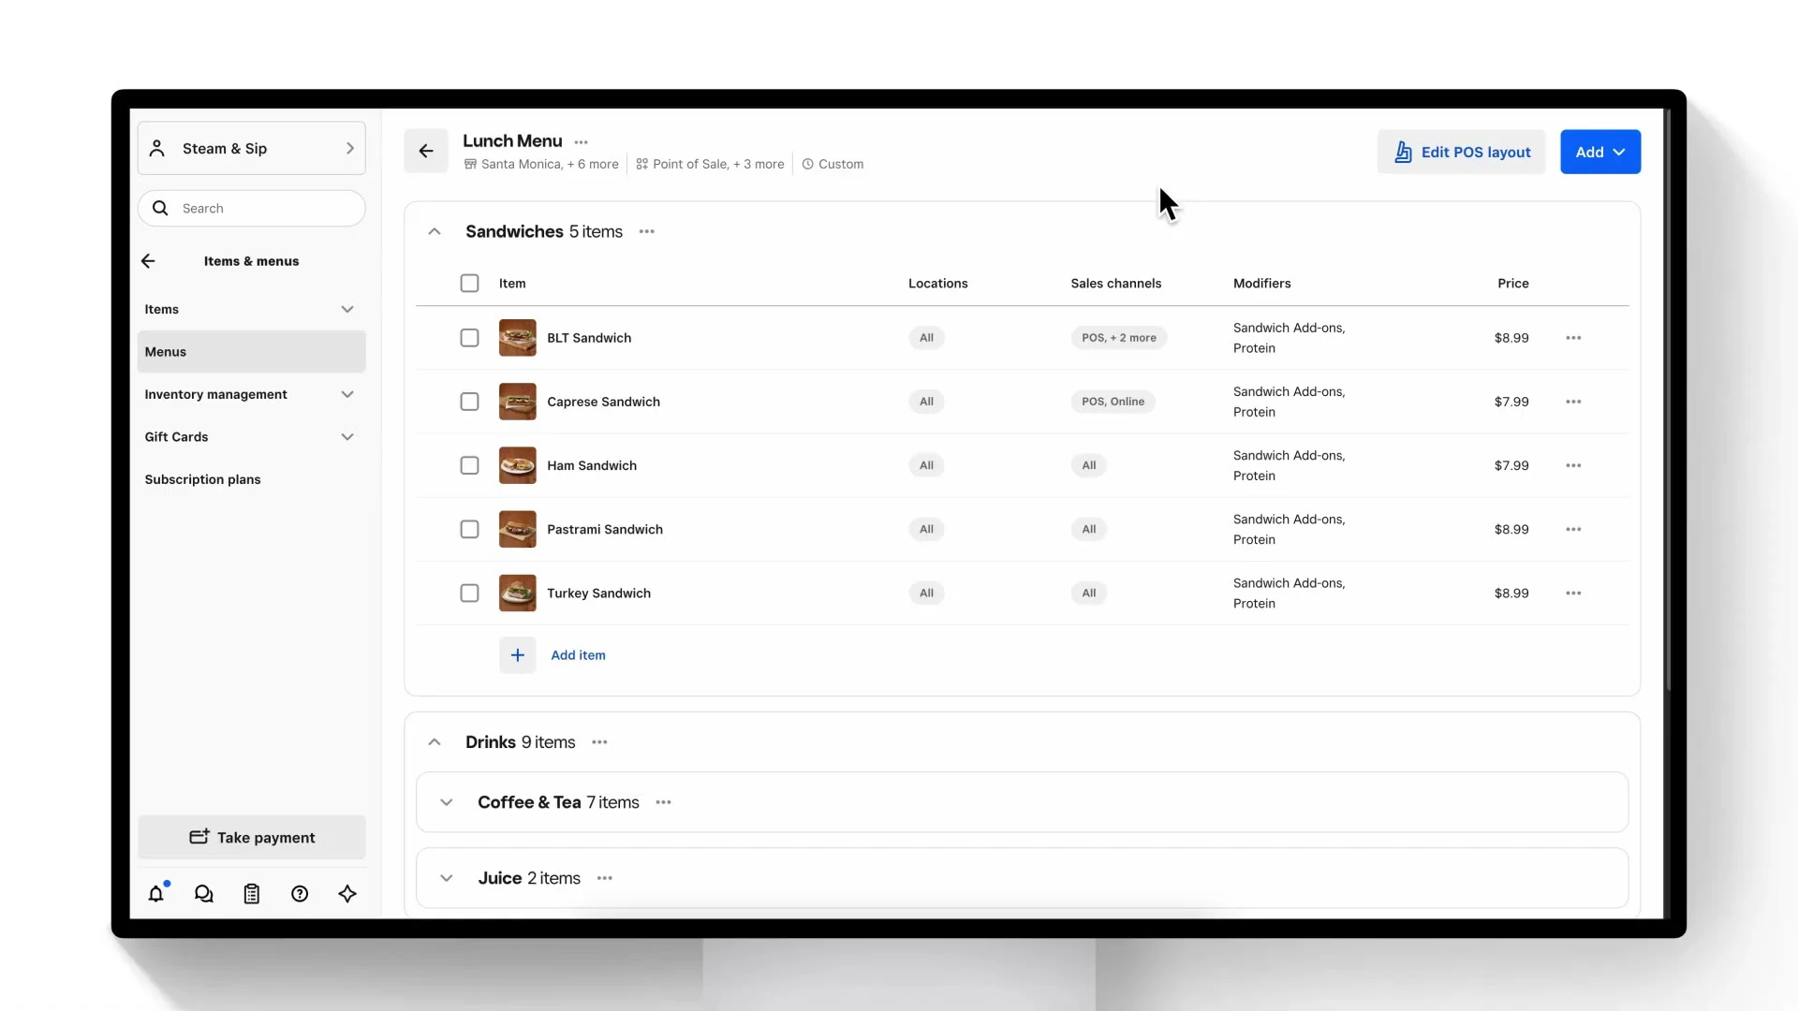Screen dimensions: 1798x1011
Task: Collapse the Sandwiches section
Action: (435, 231)
